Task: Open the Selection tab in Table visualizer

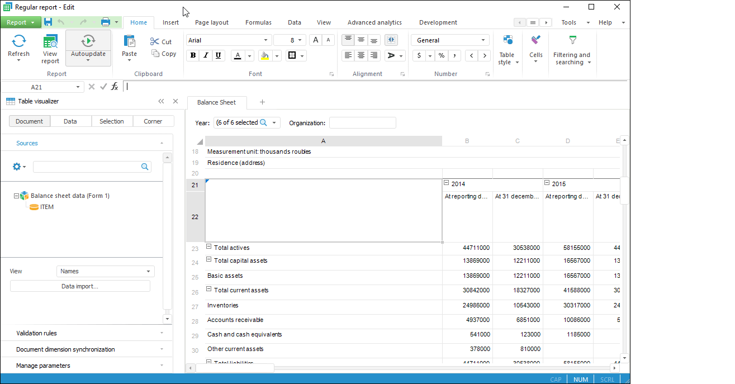Action: [x=112, y=121]
